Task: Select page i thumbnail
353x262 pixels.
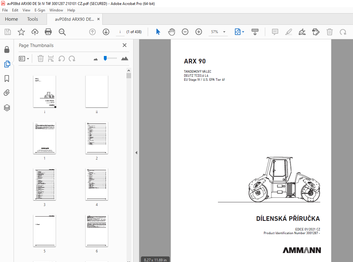Action: [x=45, y=92]
